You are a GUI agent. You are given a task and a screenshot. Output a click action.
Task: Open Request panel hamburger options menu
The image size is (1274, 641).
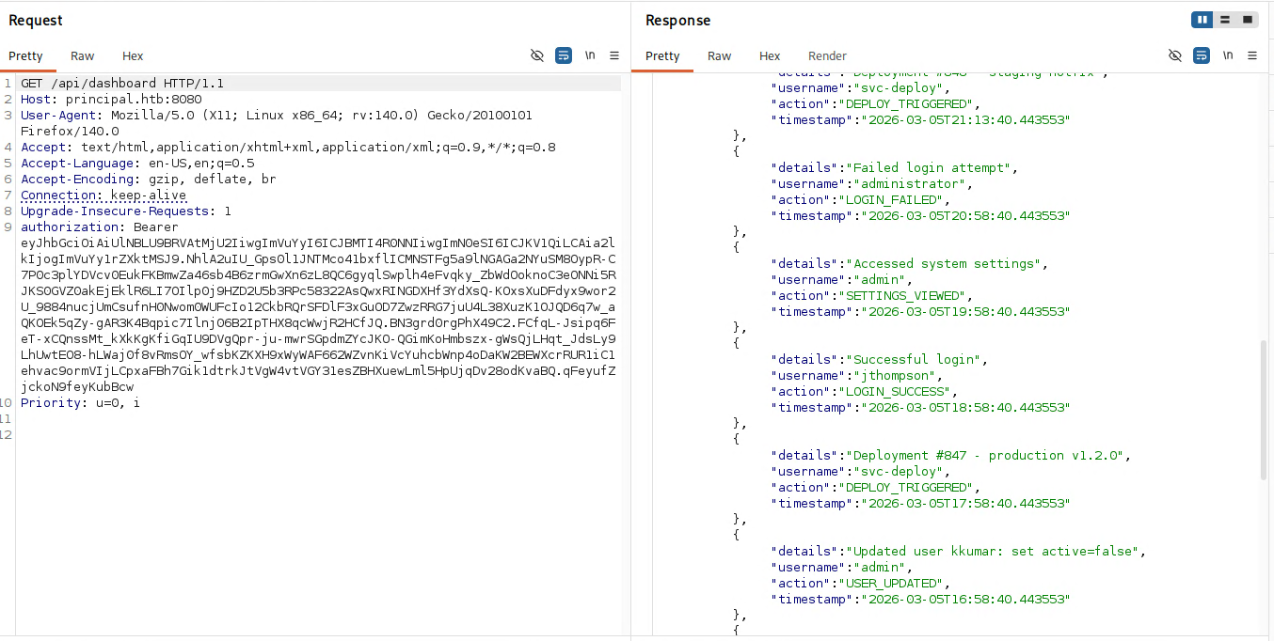tap(614, 55)
